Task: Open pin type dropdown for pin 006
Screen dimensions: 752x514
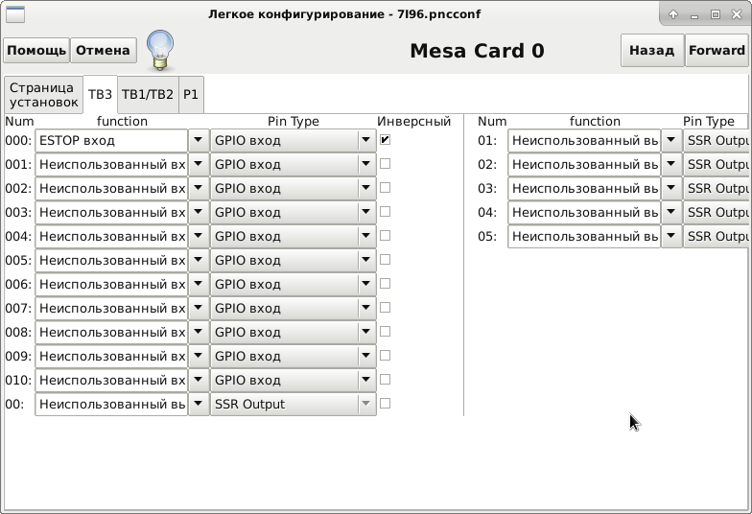Action: [x=294, y=284]
